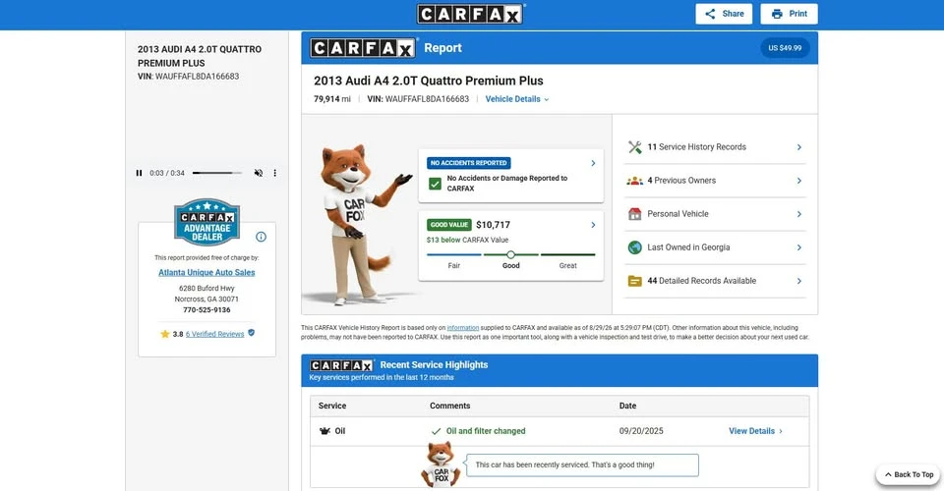944x491 pixels.
Task: Expand chevron for Previous Owners
Action: 798,181
